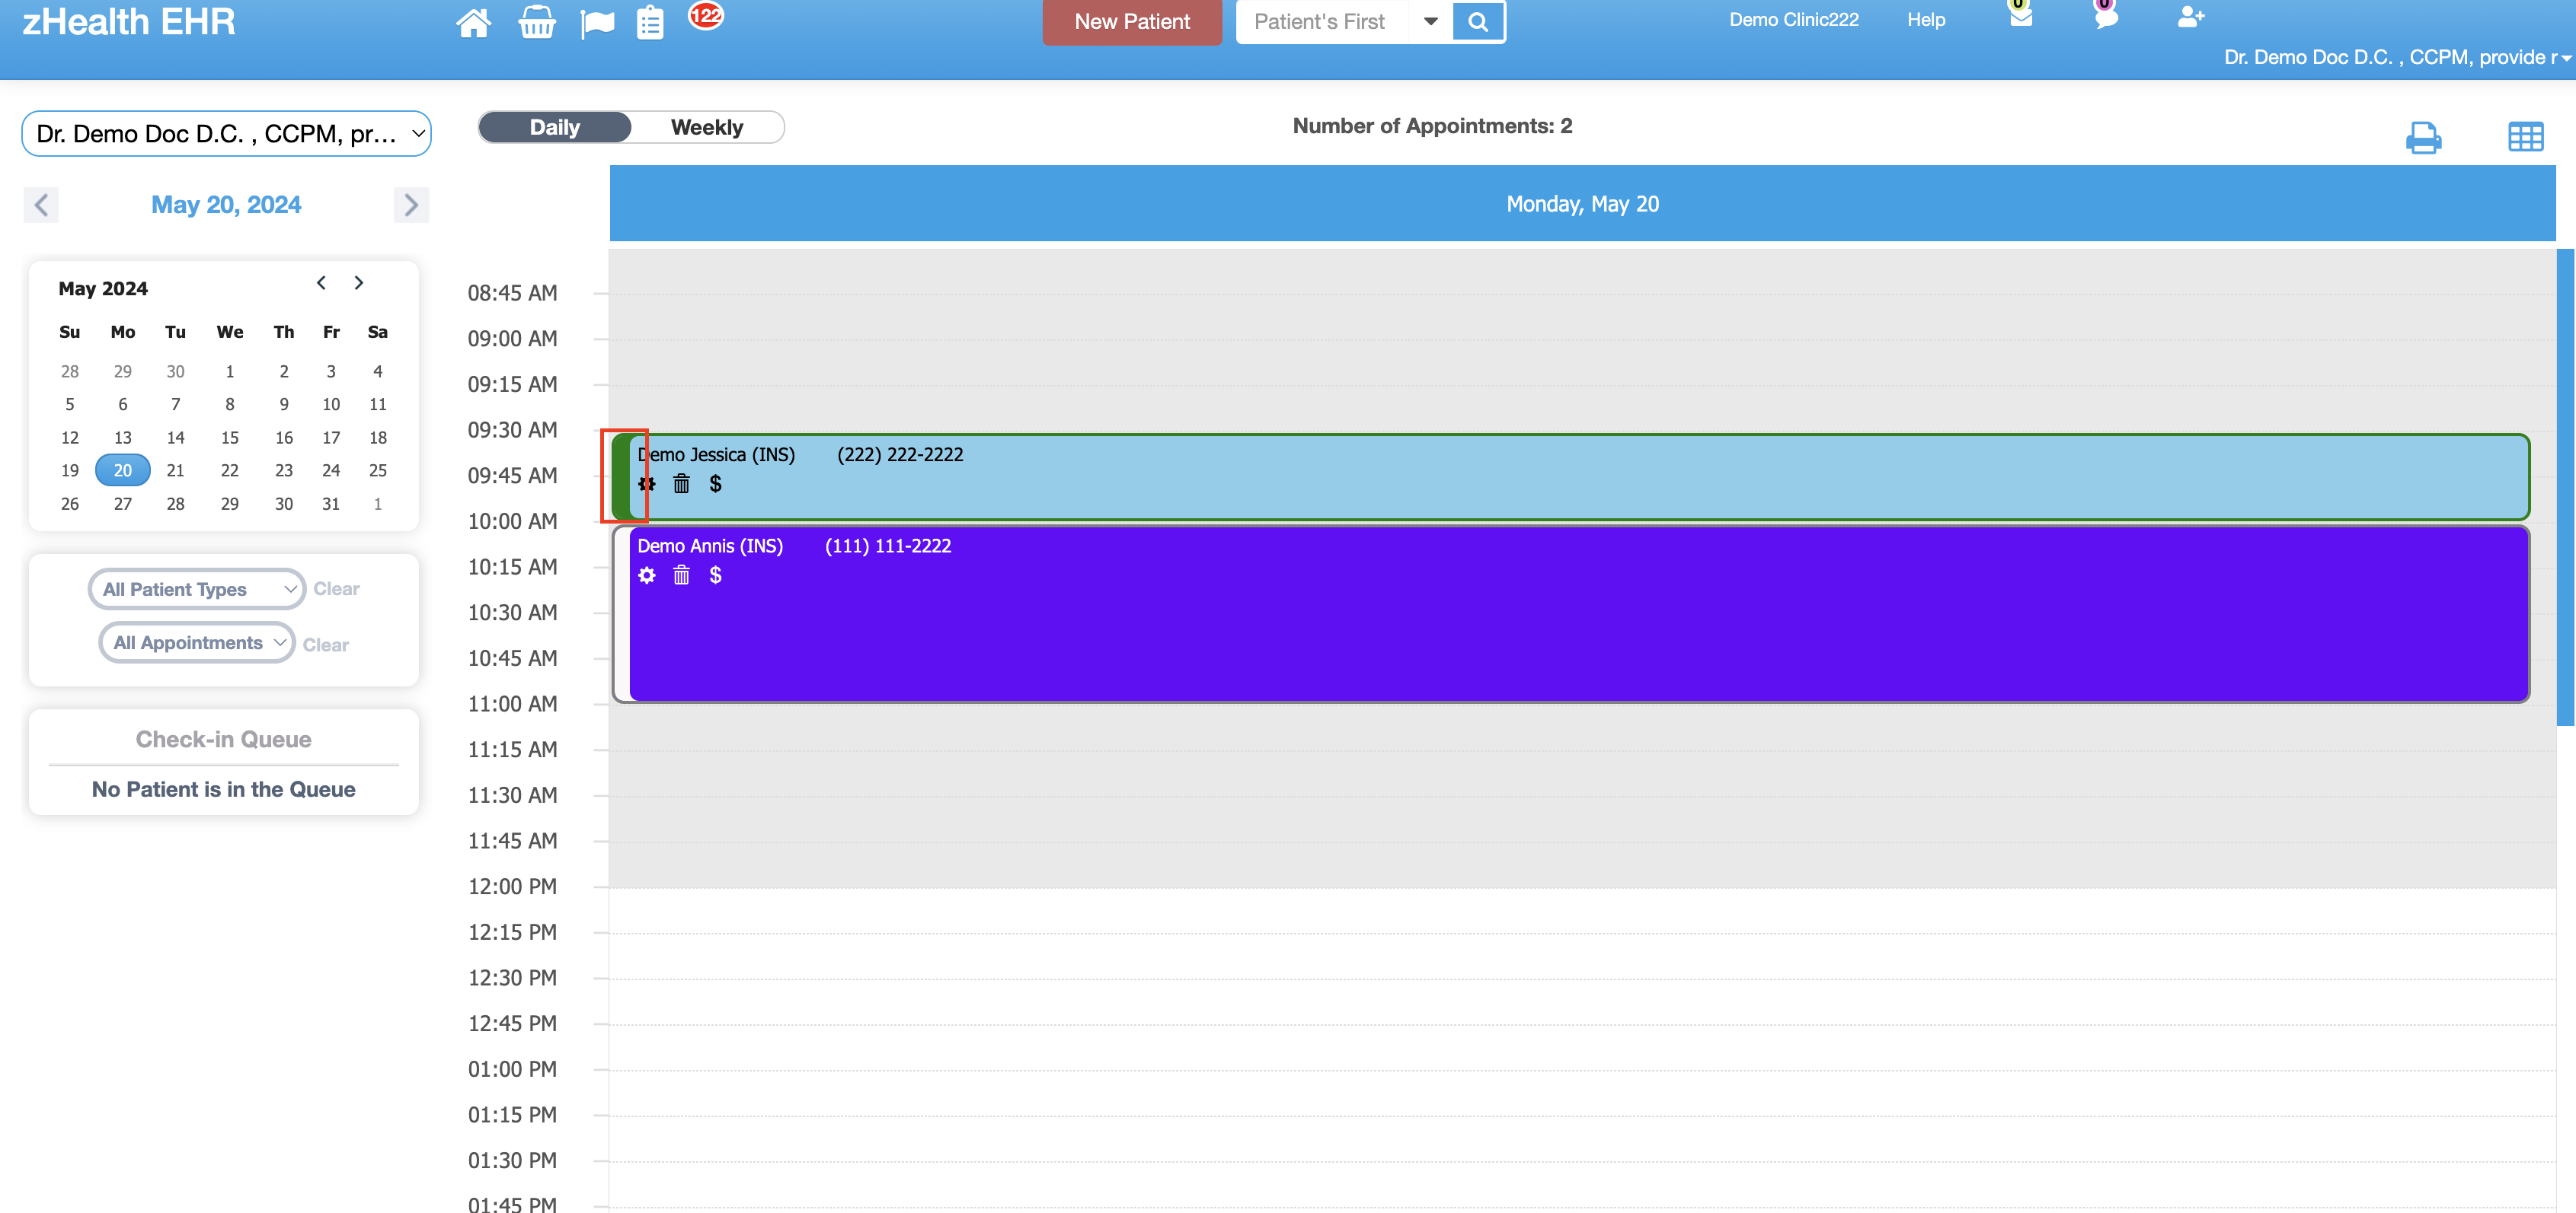Print the schedule with printer icon
This screenshot has width=2576, height=1213.
click(x=2423, y=137)
